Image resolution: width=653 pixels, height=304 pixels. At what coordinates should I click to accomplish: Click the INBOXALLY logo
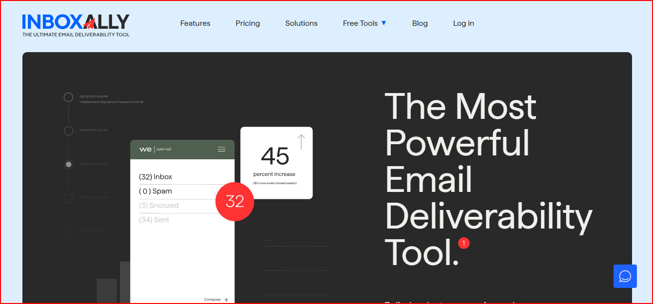tap(75, 24)
